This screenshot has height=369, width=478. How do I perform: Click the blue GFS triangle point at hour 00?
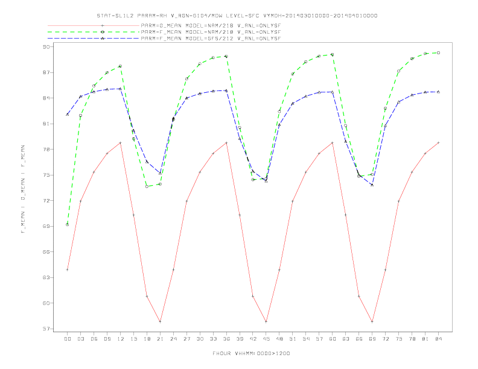(x=68, y=114)
